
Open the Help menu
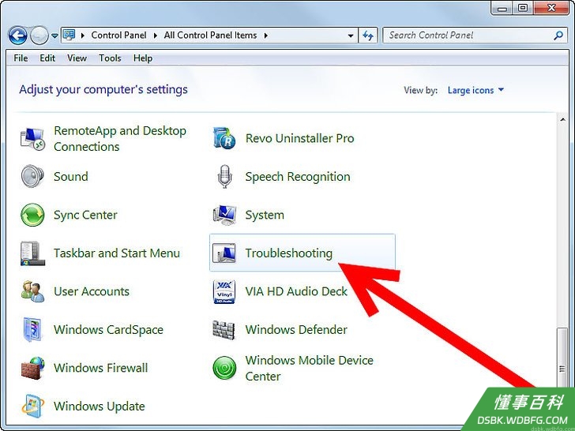pyautogui.click(x=143, y=58)
